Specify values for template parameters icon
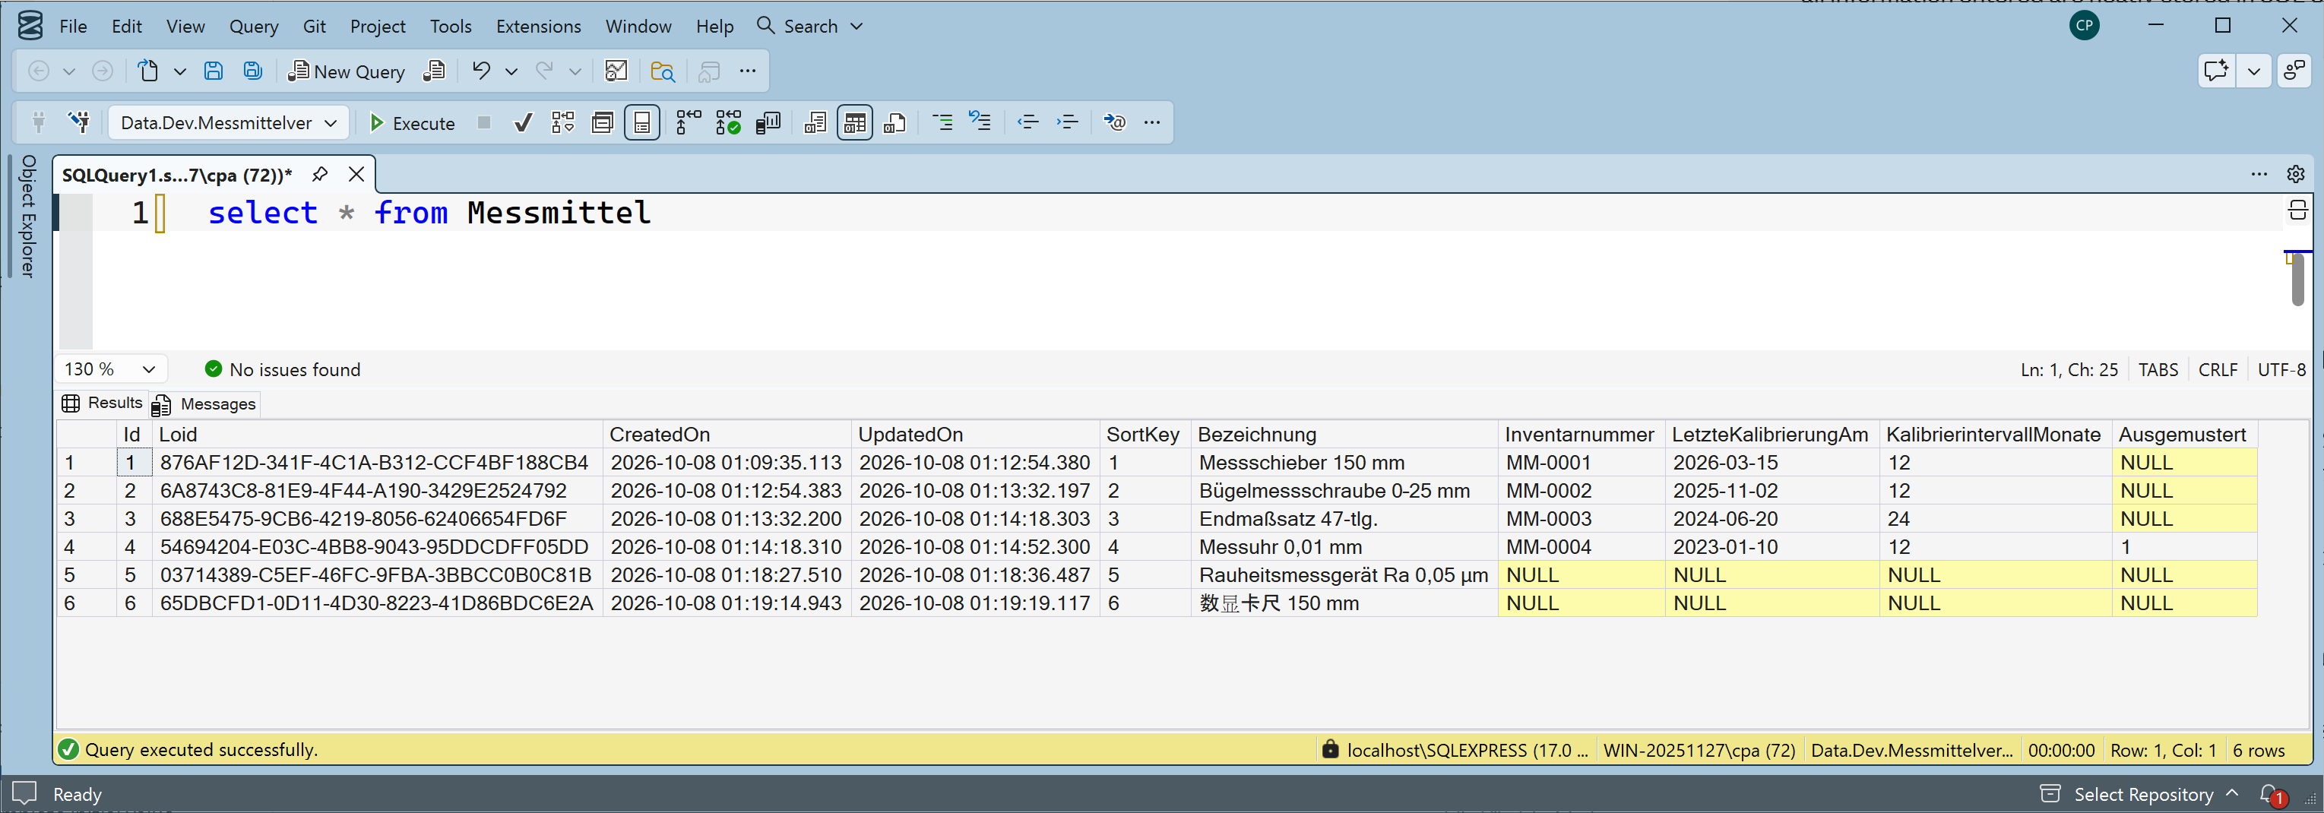2324x813 pixels. pos(1115,123)
